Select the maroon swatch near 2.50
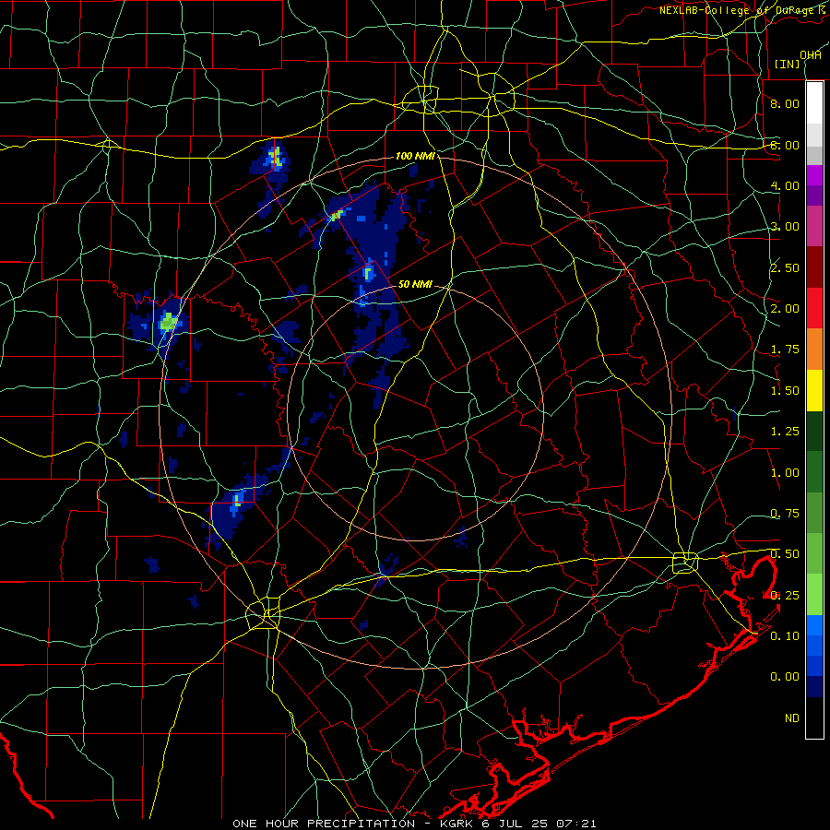The width and height of the screenshot is (830, 830). pyautogui.click(x=814, y=267)
